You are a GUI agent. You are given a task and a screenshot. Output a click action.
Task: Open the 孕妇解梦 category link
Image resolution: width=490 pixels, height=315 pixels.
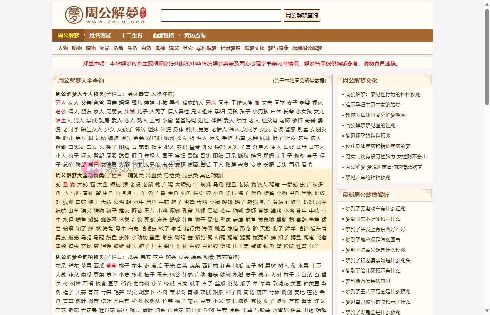coord(207,48)
